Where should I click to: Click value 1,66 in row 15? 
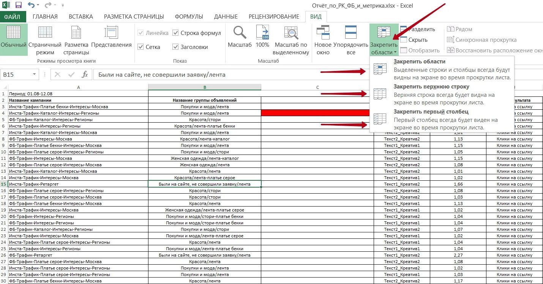click(x=458, y=184)
